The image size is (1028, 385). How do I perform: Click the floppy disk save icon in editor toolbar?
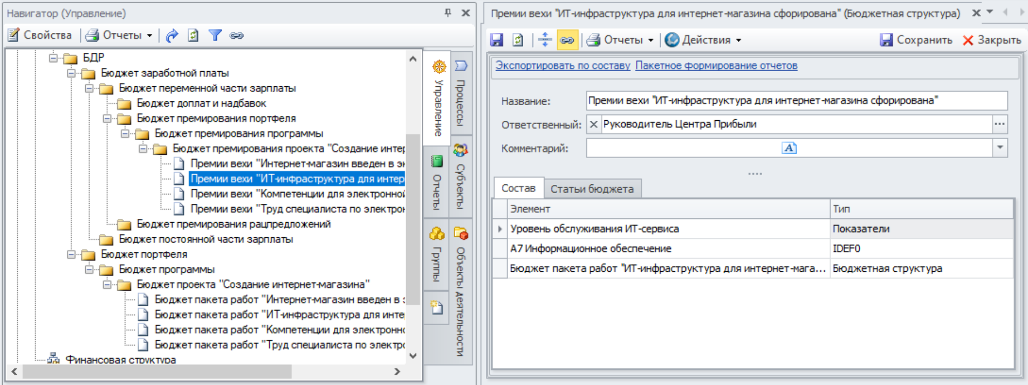(x=496, y=40)
